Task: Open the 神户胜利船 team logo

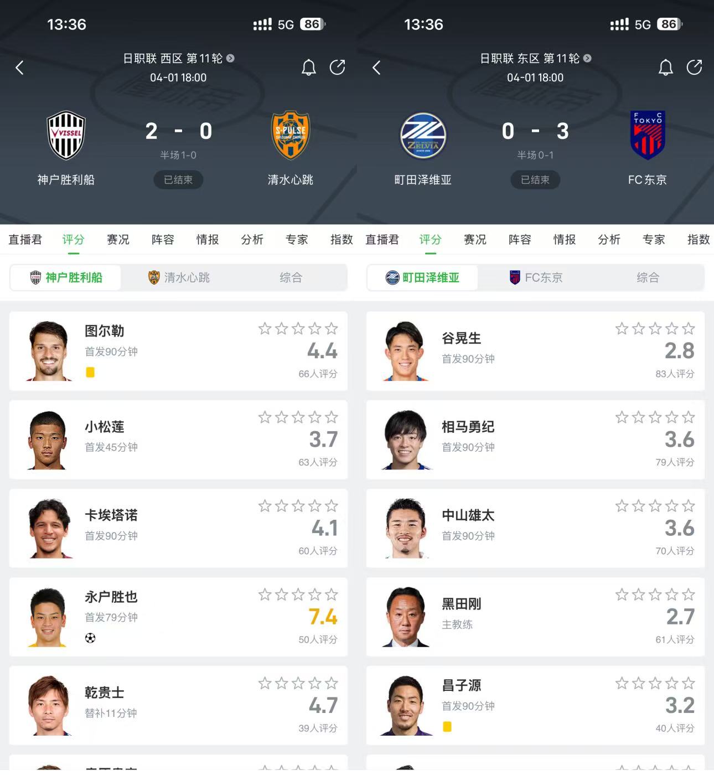Action: (x=66, y=136)
